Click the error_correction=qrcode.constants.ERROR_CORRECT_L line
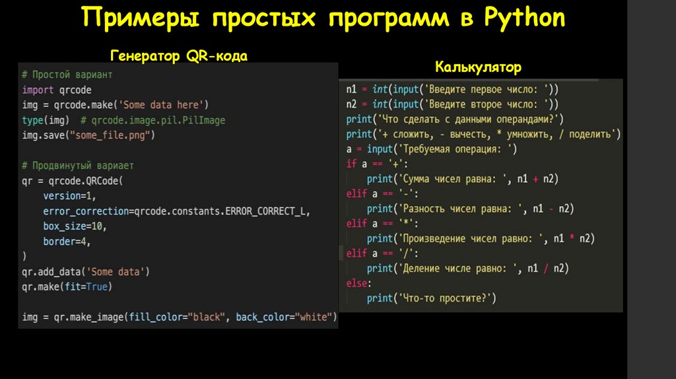This screenshot has width=676, height=379. coord(177,211)
